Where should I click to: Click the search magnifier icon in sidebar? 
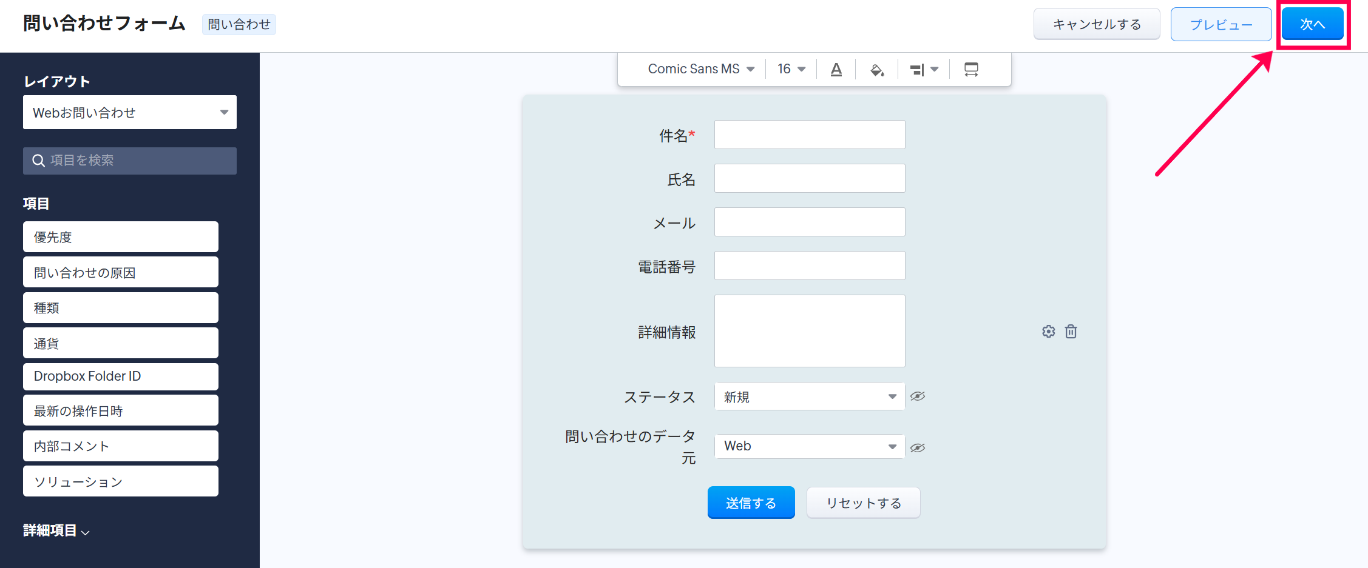click(38, 161)
